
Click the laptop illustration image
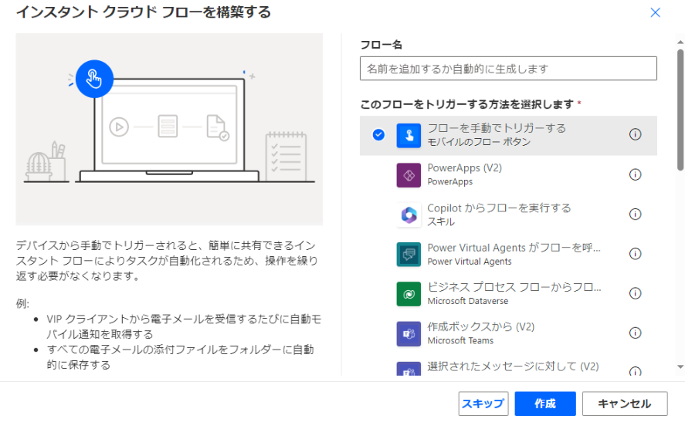point(169,129)
